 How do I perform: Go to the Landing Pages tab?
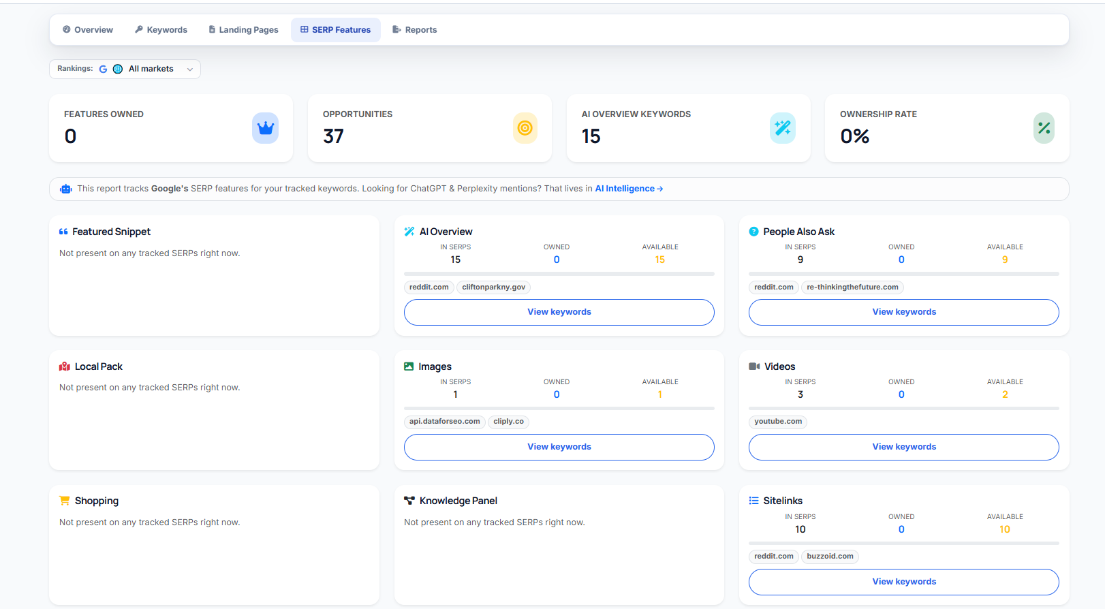(x=243, y=30)
